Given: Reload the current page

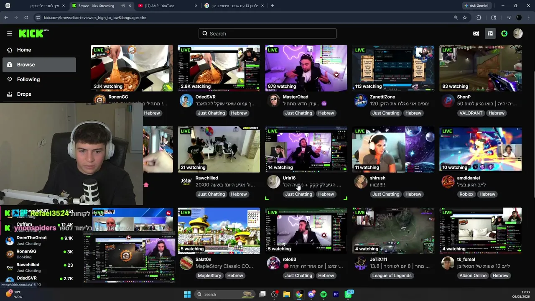Looking at the screenshot, I should point(26,18).
